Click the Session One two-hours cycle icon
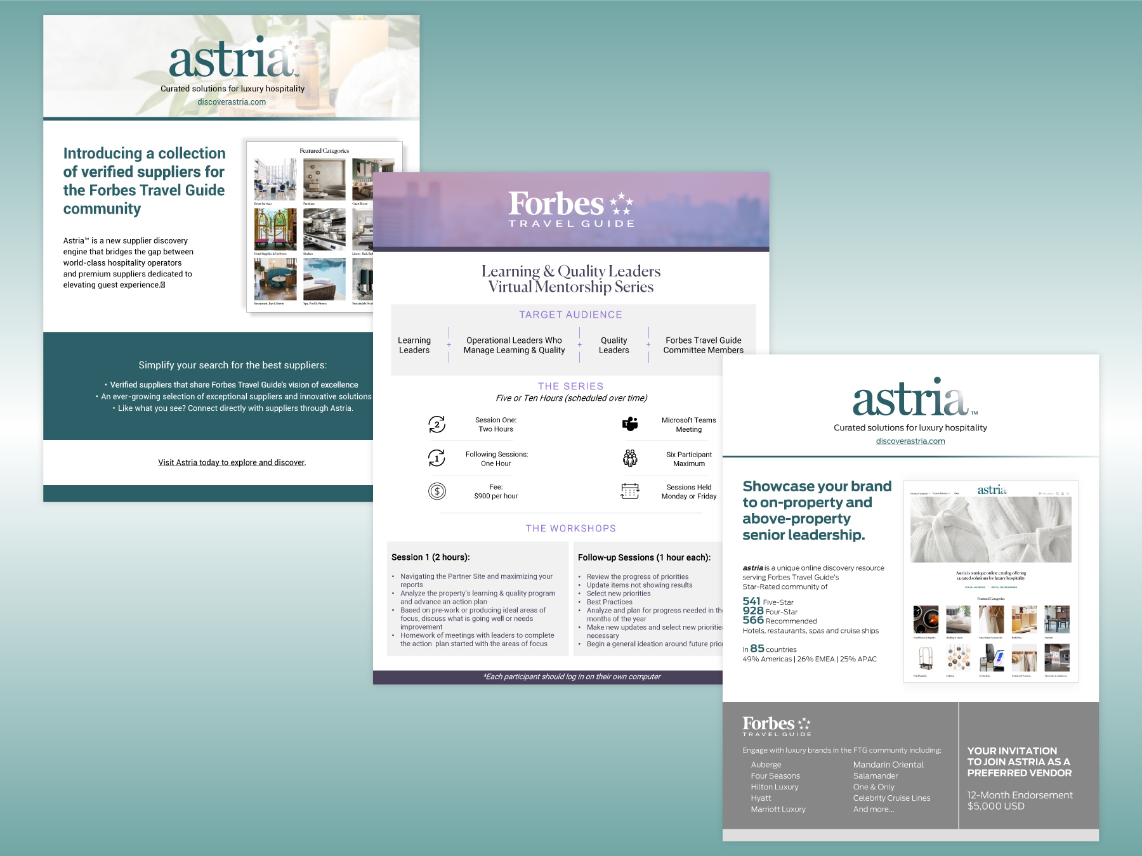This screenshot has height=856, width=1142. [436, 424]
